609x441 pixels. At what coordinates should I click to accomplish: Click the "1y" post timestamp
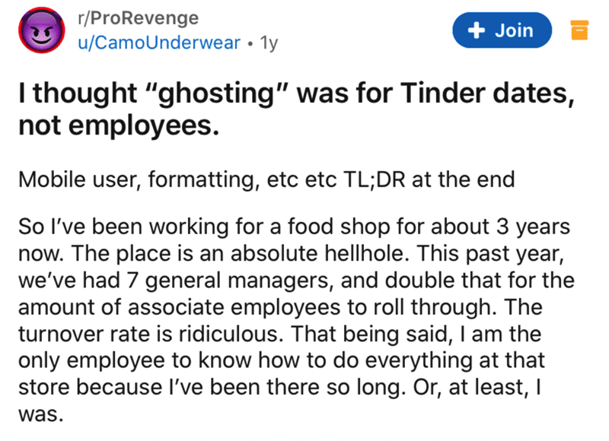pos(269,43)
